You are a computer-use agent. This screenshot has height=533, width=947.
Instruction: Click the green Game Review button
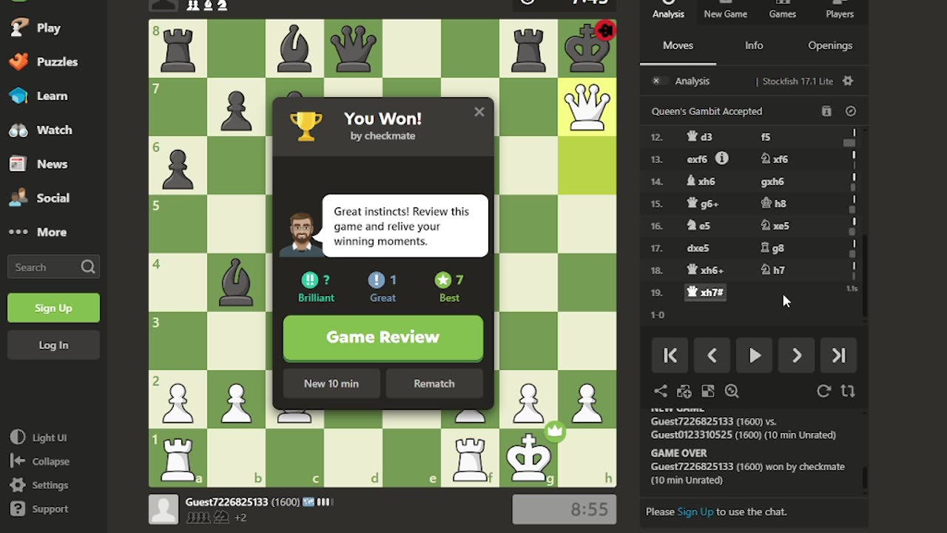pos(383,338)
